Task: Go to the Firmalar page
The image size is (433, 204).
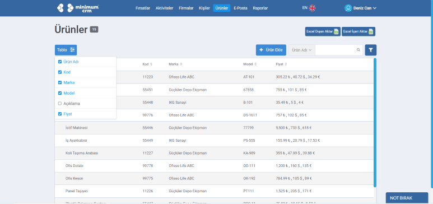Action: (x=186, y=8)
